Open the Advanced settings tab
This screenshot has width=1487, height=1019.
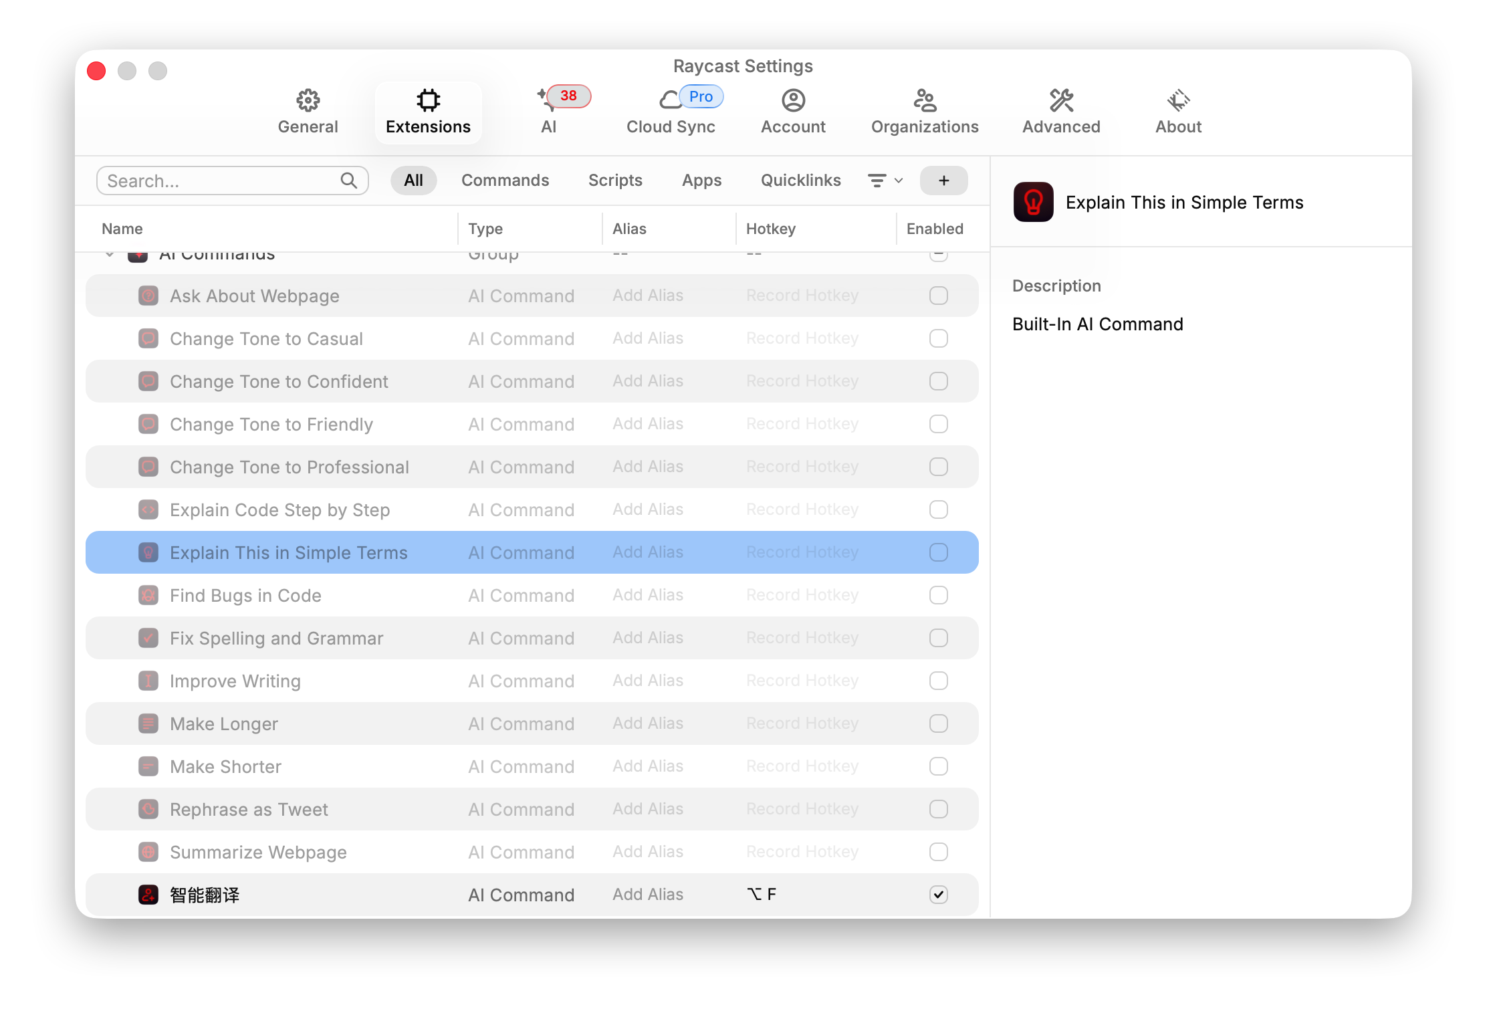coord(1061,112)
